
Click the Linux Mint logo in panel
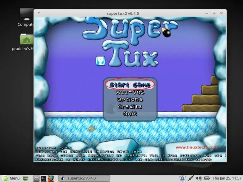(5, 178)
